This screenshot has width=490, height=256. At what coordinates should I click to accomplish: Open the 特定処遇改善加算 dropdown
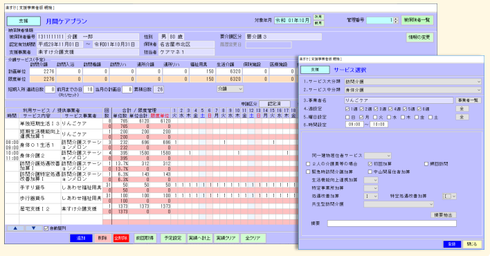pyautogui.click(x=450, y=196)
